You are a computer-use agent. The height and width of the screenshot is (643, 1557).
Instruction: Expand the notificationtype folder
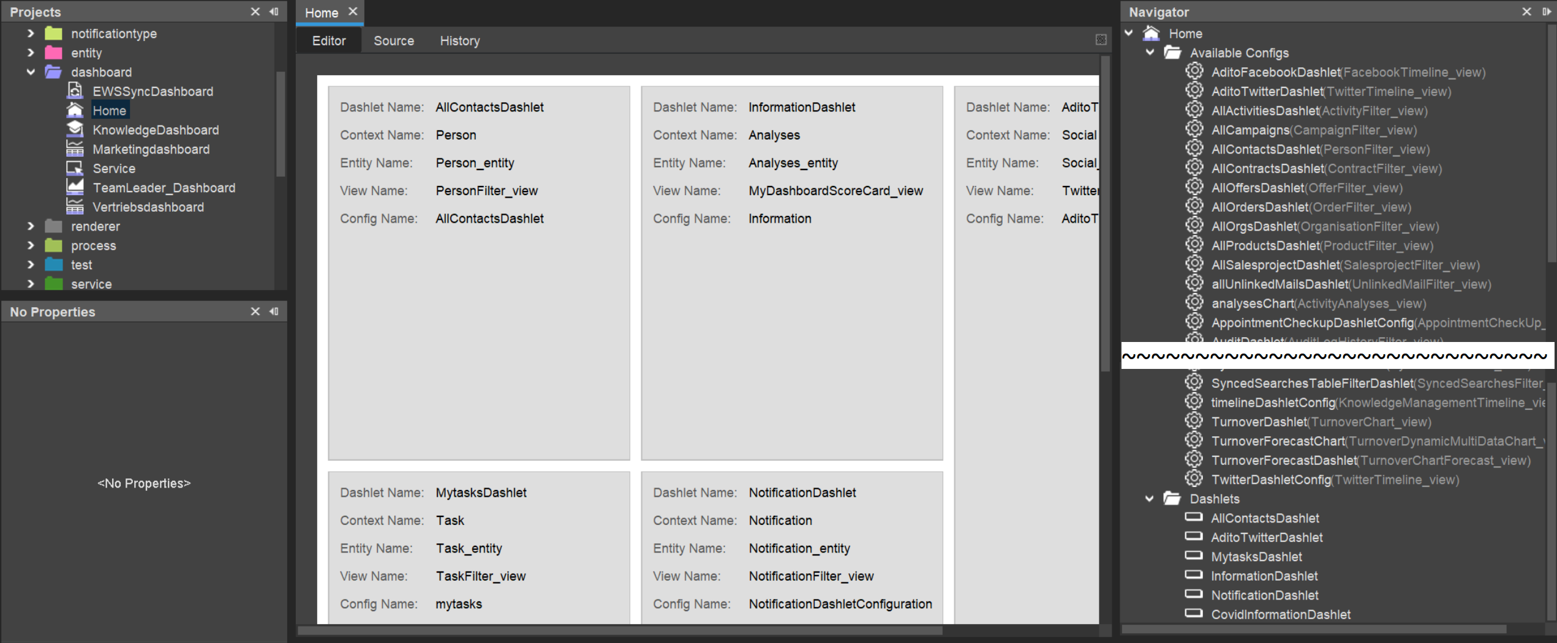(x=31, y=34)
